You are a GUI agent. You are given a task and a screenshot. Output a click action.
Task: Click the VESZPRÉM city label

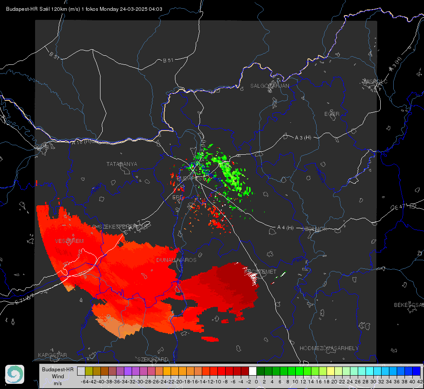pos(69,241)
